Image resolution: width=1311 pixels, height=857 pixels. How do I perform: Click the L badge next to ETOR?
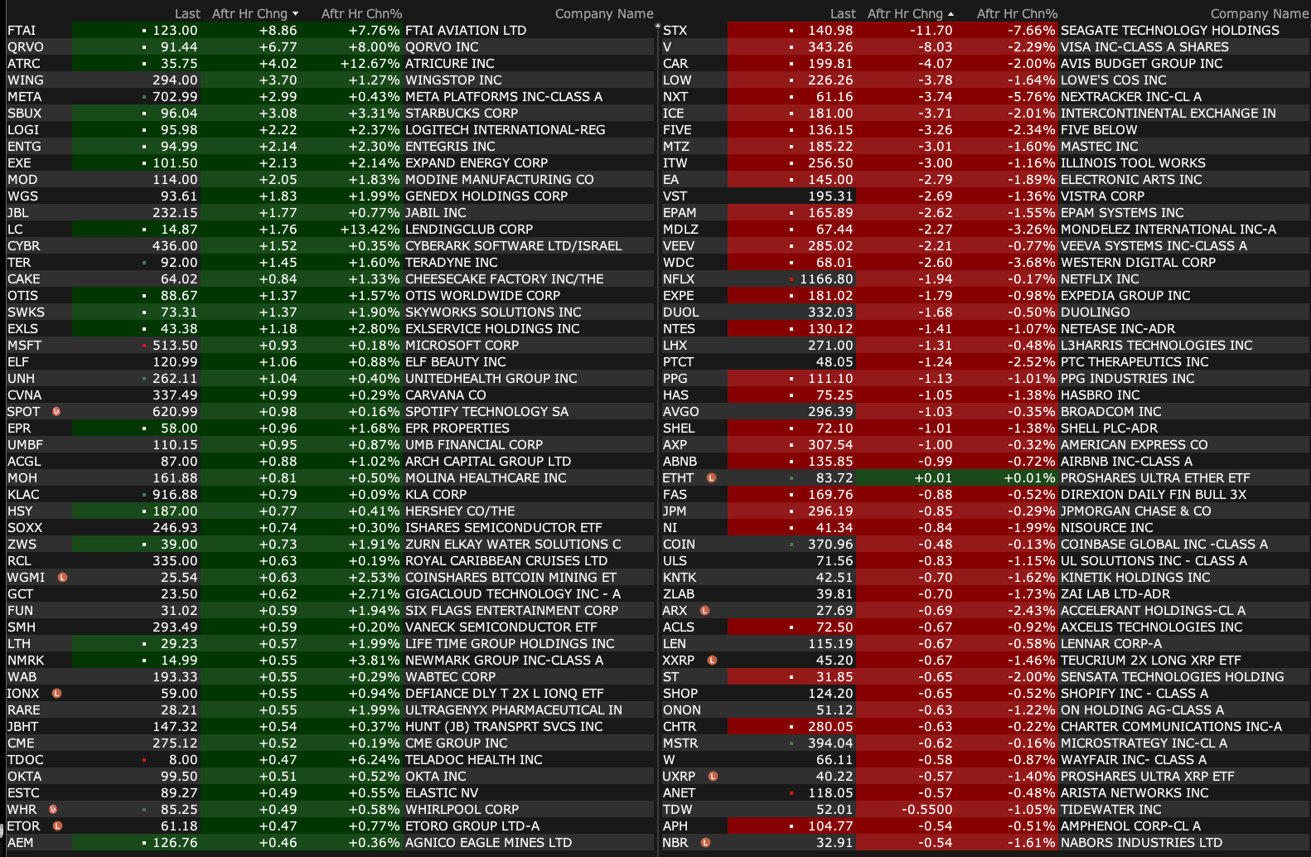click(x=57, y=826)
